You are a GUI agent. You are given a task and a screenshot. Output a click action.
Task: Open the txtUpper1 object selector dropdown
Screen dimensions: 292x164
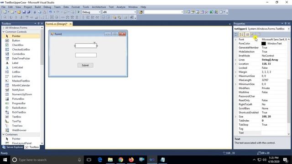click(x=289, y=29)
